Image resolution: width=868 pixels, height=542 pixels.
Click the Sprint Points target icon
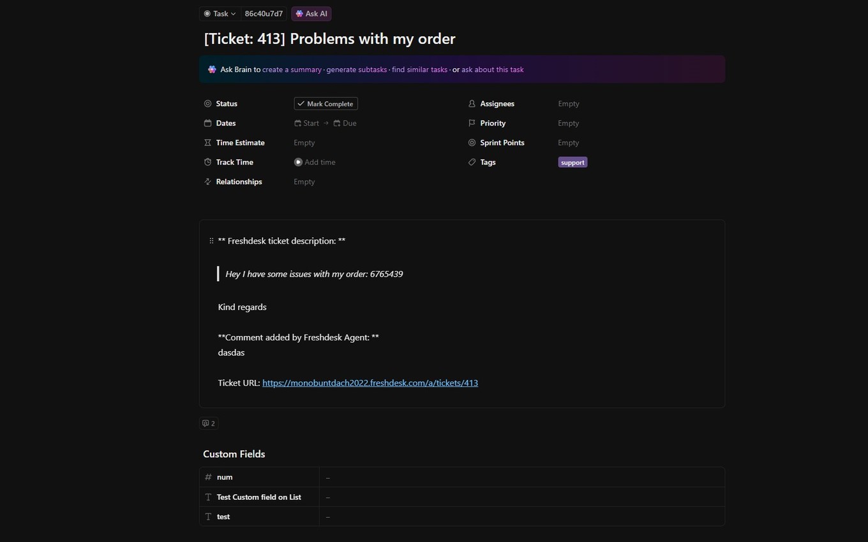point(472,142)
